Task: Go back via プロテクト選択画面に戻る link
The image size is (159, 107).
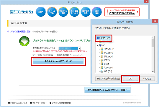Action: 19,32
